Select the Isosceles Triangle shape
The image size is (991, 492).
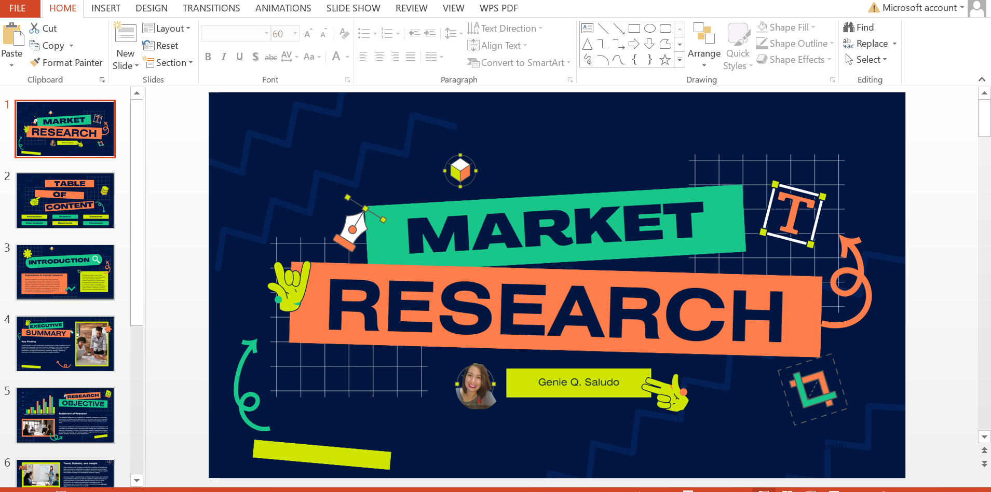[x=587, y=44]
